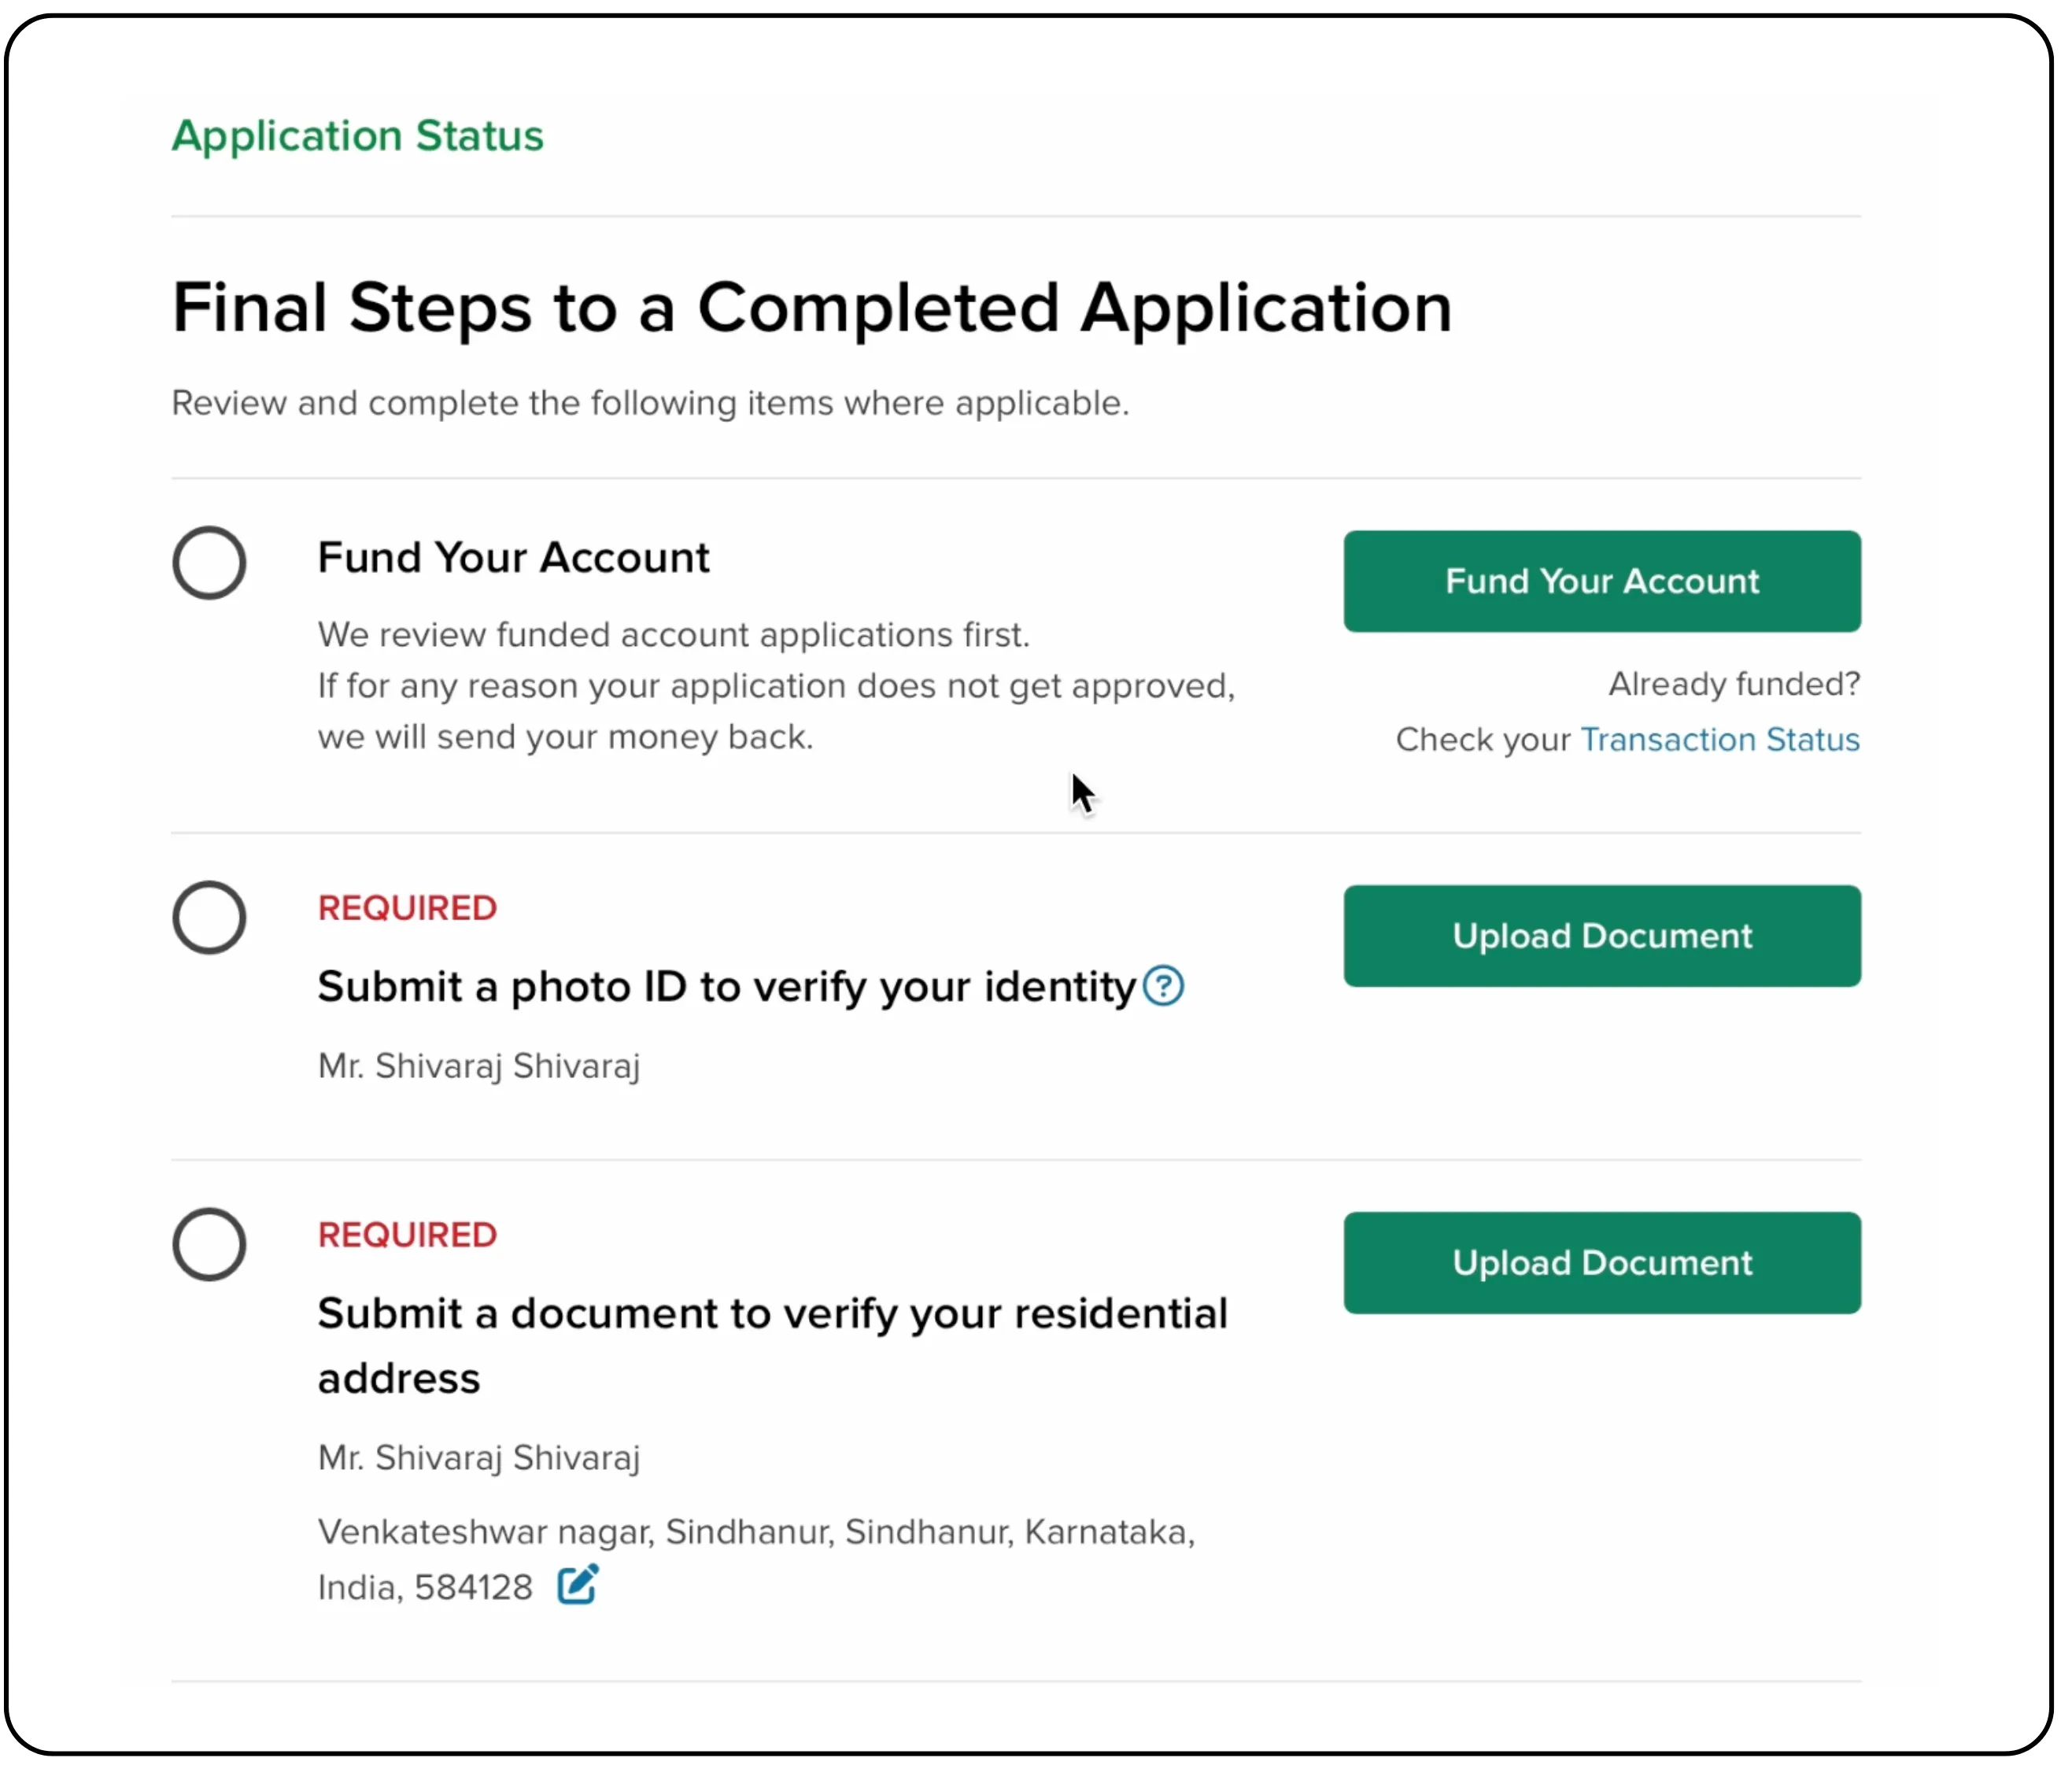Click Mr. Shivaraj Shivaraj under photo ID section
This screenshot has height=1769, width=2072.
(x=478, y=1066)
